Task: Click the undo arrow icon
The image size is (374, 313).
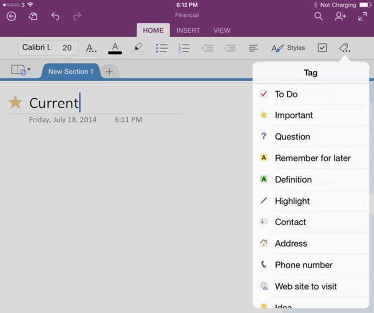Action: coord(55,16)
